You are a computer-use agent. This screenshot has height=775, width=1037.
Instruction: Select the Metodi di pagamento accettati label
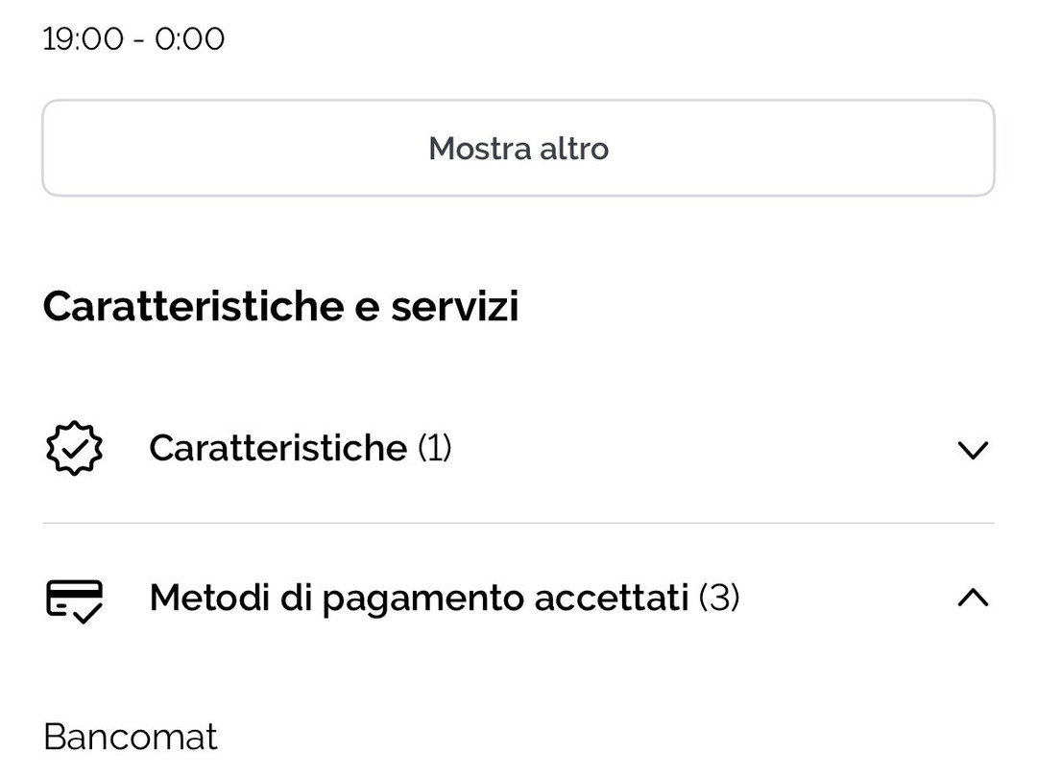(x=420, y=599)
